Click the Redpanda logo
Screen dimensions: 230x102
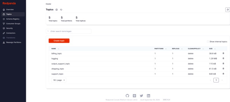[x=9, y=3]
